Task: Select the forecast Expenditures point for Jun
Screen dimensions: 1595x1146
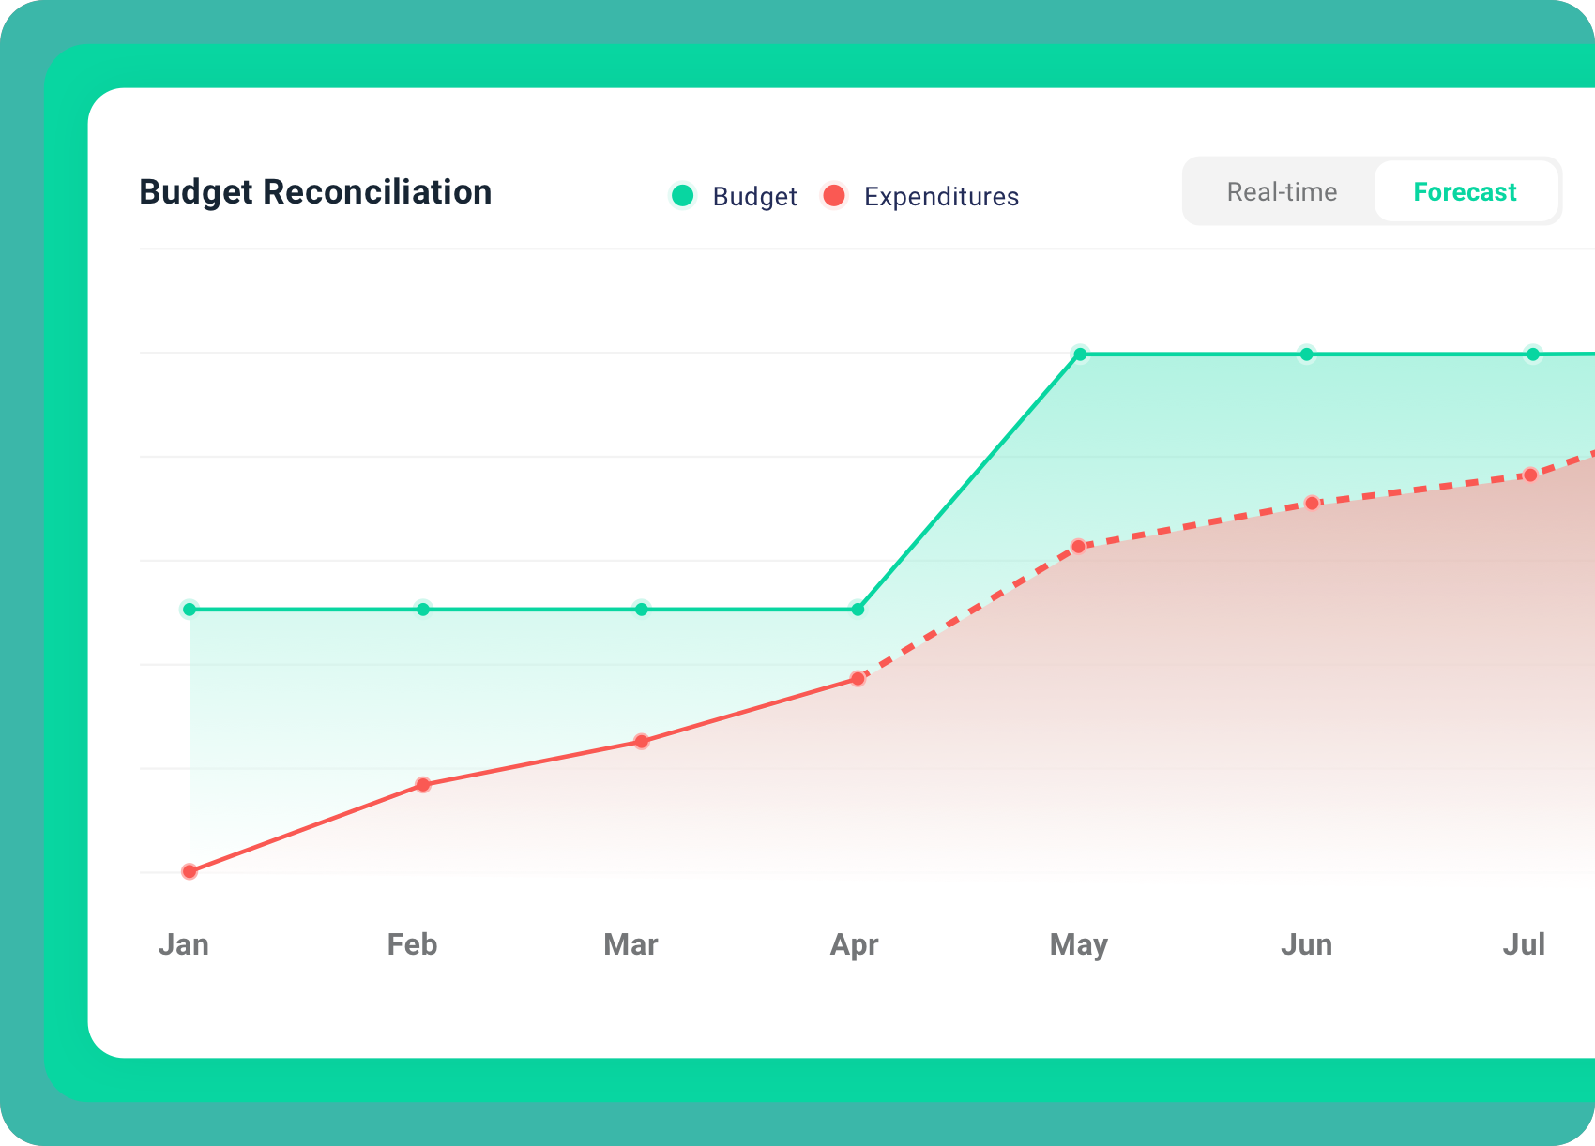Action: pos(1313,504)
